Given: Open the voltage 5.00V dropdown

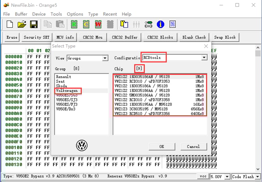Looking at the screenshot, I should 228,177.
